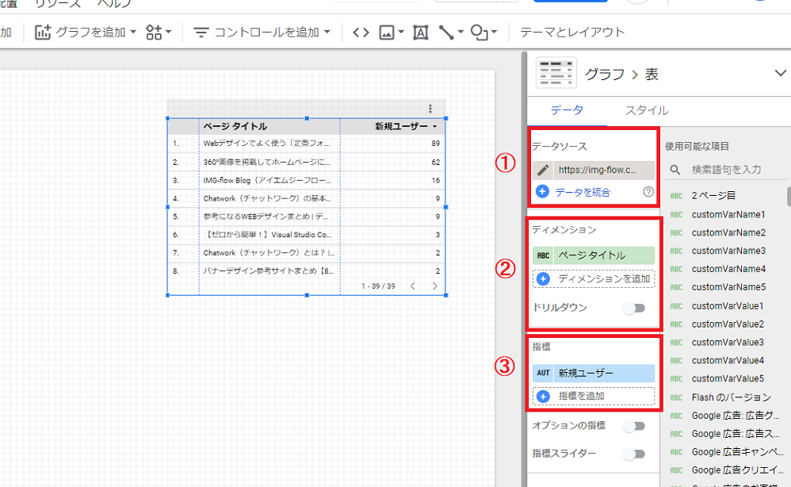Viewport: 791px width, 487px height.
Task: Expand the chart type chevron beside 表
Action: [779, 74]
